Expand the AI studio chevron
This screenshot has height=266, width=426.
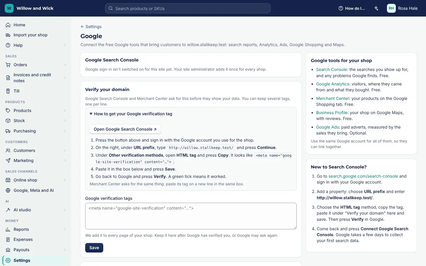click(x=65, y=210)
